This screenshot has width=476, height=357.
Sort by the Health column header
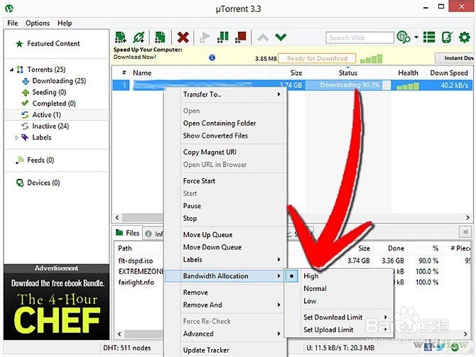click(x=408, y=73)
